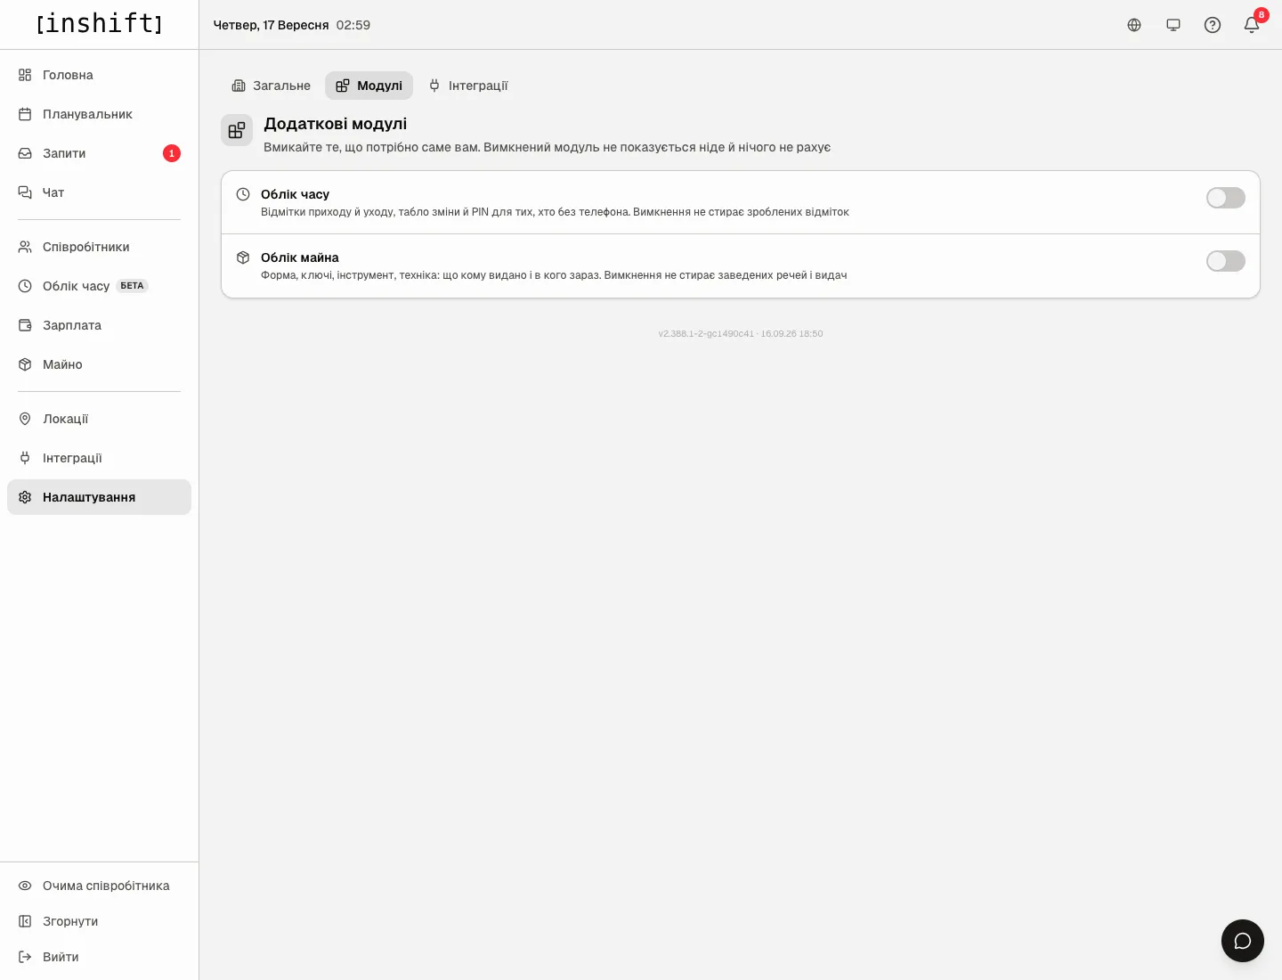This screenshot has width=1282, height=980.
Task: Click the Додаткові модулі header icon
Action: point(237,130)
